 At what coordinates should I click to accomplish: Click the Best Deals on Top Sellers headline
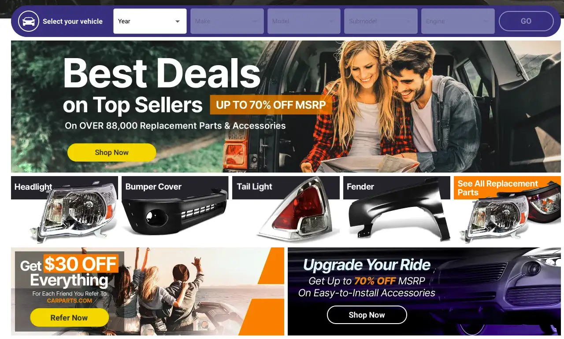coord(162,86)
